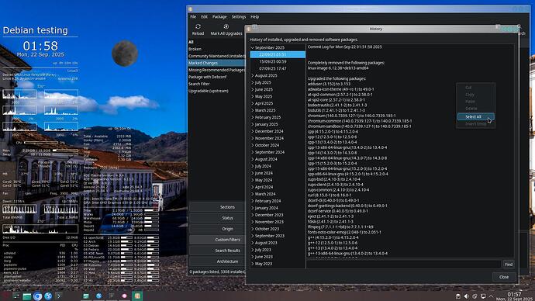Open the Package menu
The height and width of the screenshot is (301, 535).
tap(219, 17)
